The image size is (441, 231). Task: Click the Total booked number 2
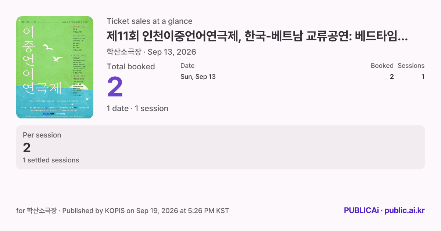tap(115, 87)
